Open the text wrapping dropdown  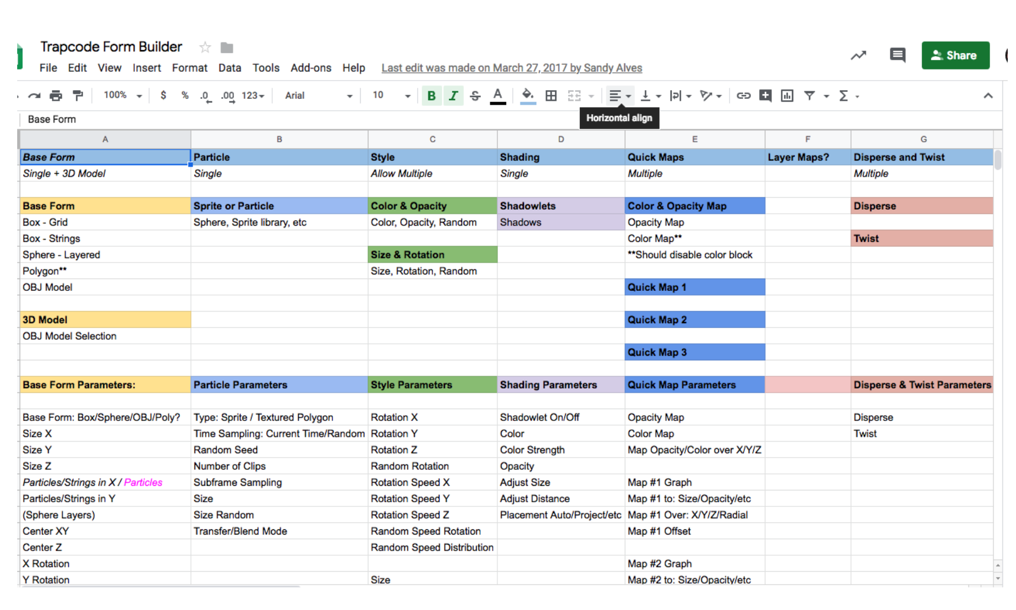(681, 96)
